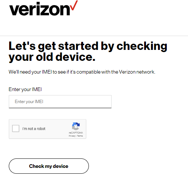This screenshot has height=177, width=188.
Task: Click the letter "v" of Verizon wordmark
Action: coord(14,11)
